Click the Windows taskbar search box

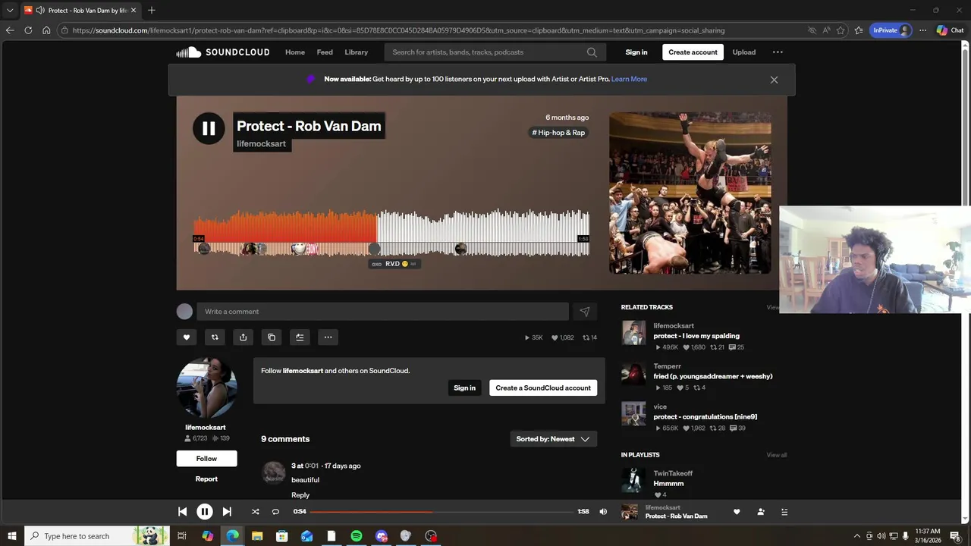96,536
